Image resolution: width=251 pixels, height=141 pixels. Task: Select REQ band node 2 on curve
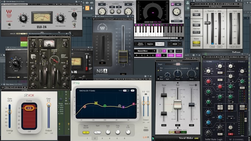[96, 103]
